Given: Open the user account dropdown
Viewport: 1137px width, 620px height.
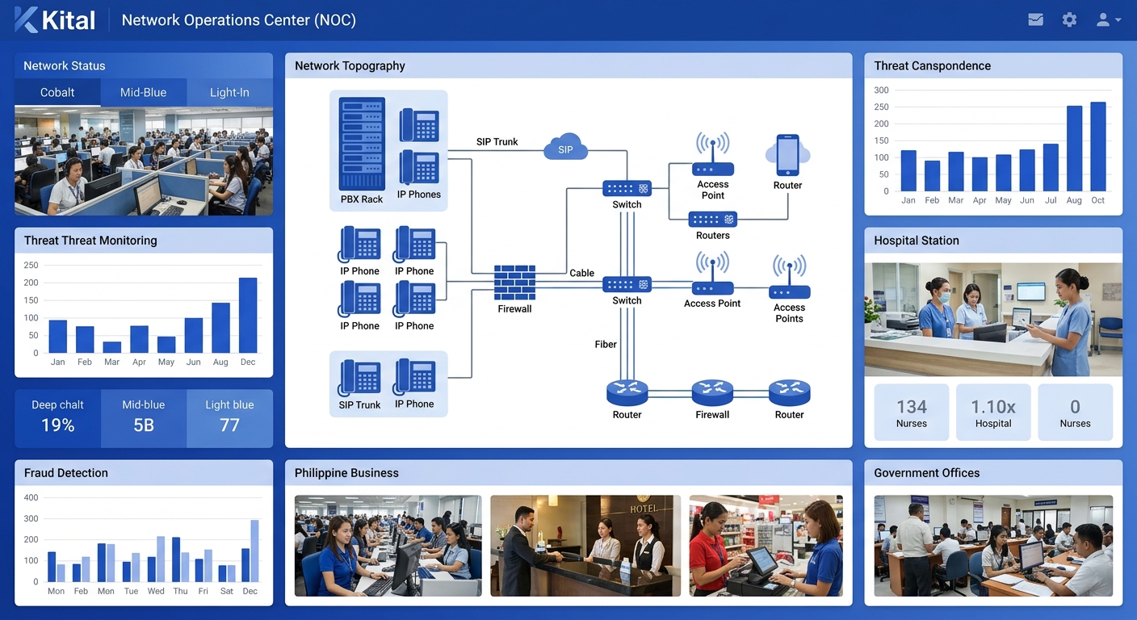Looking at the screenshot, I should pyautogui.click(x=1108, y=20).
